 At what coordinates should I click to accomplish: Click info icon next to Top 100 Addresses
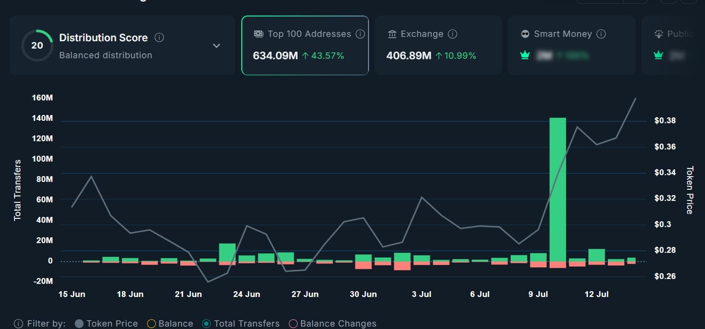pyautogui.click(x=360, y=34)
